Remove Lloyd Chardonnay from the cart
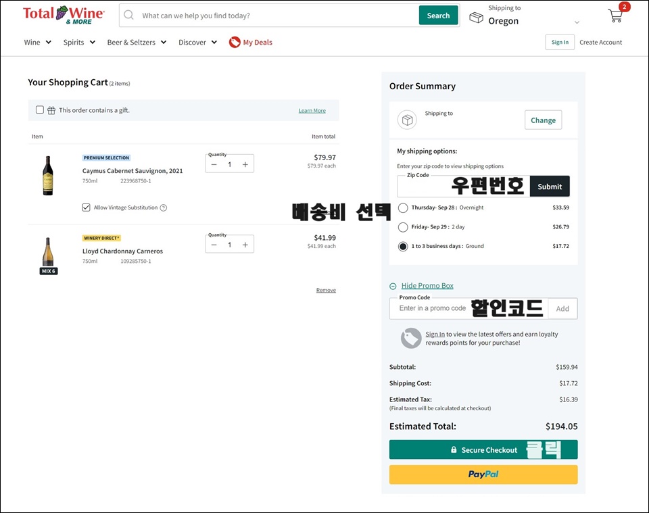This screenshot has height=513, width=649. [326, 291]
